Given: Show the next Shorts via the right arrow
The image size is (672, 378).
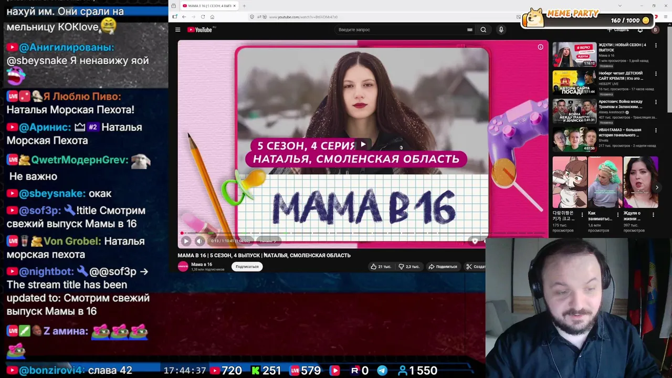Looking at the screenshot, I should point(657,187).
